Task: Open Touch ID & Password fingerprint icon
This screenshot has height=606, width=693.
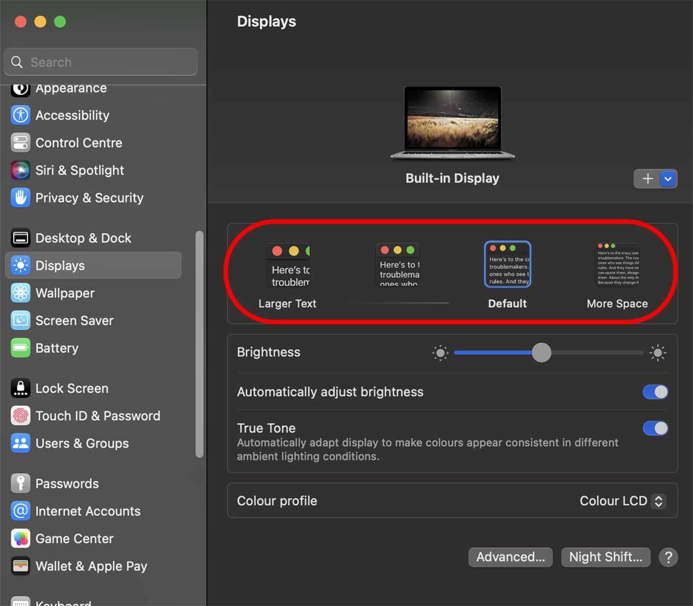Action: (21, 416)
